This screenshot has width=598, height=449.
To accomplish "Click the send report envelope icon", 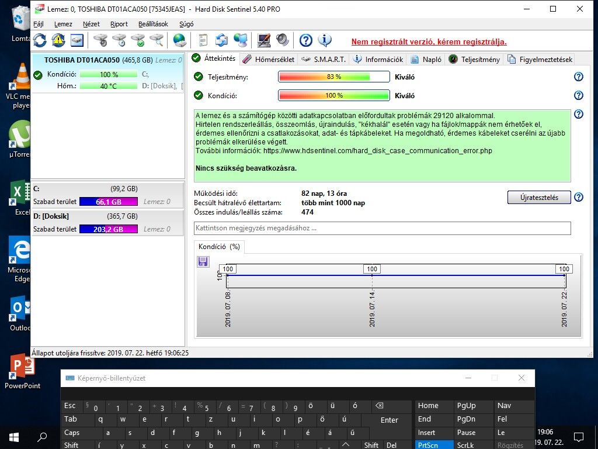I will (221, 40).
